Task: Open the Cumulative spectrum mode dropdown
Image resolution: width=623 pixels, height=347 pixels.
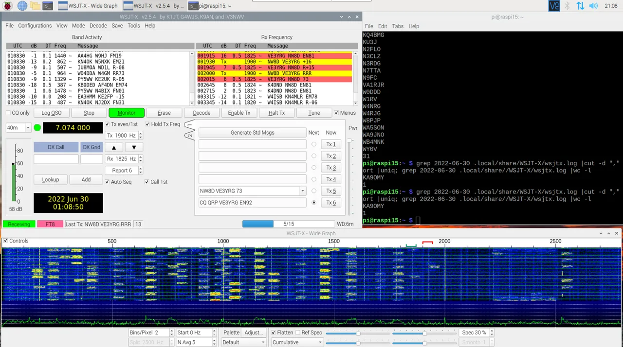Action: 297,342
